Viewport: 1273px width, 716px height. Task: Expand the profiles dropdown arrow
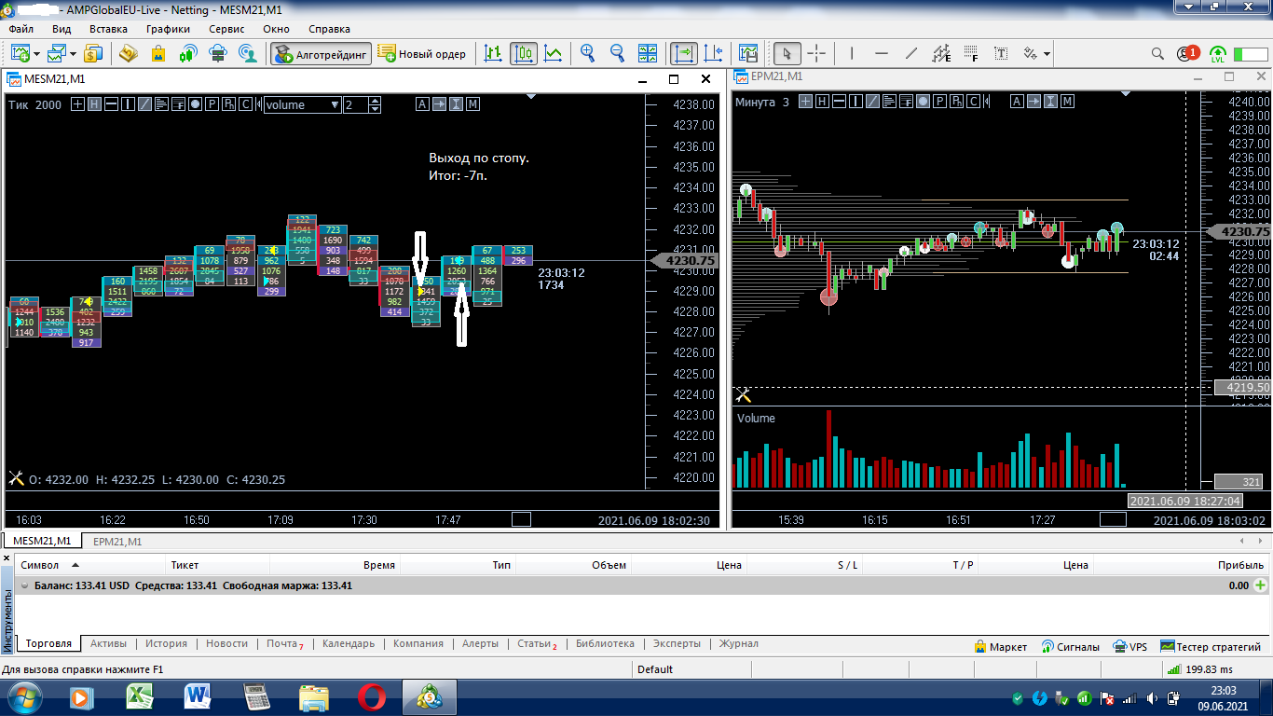click(72, 54)
